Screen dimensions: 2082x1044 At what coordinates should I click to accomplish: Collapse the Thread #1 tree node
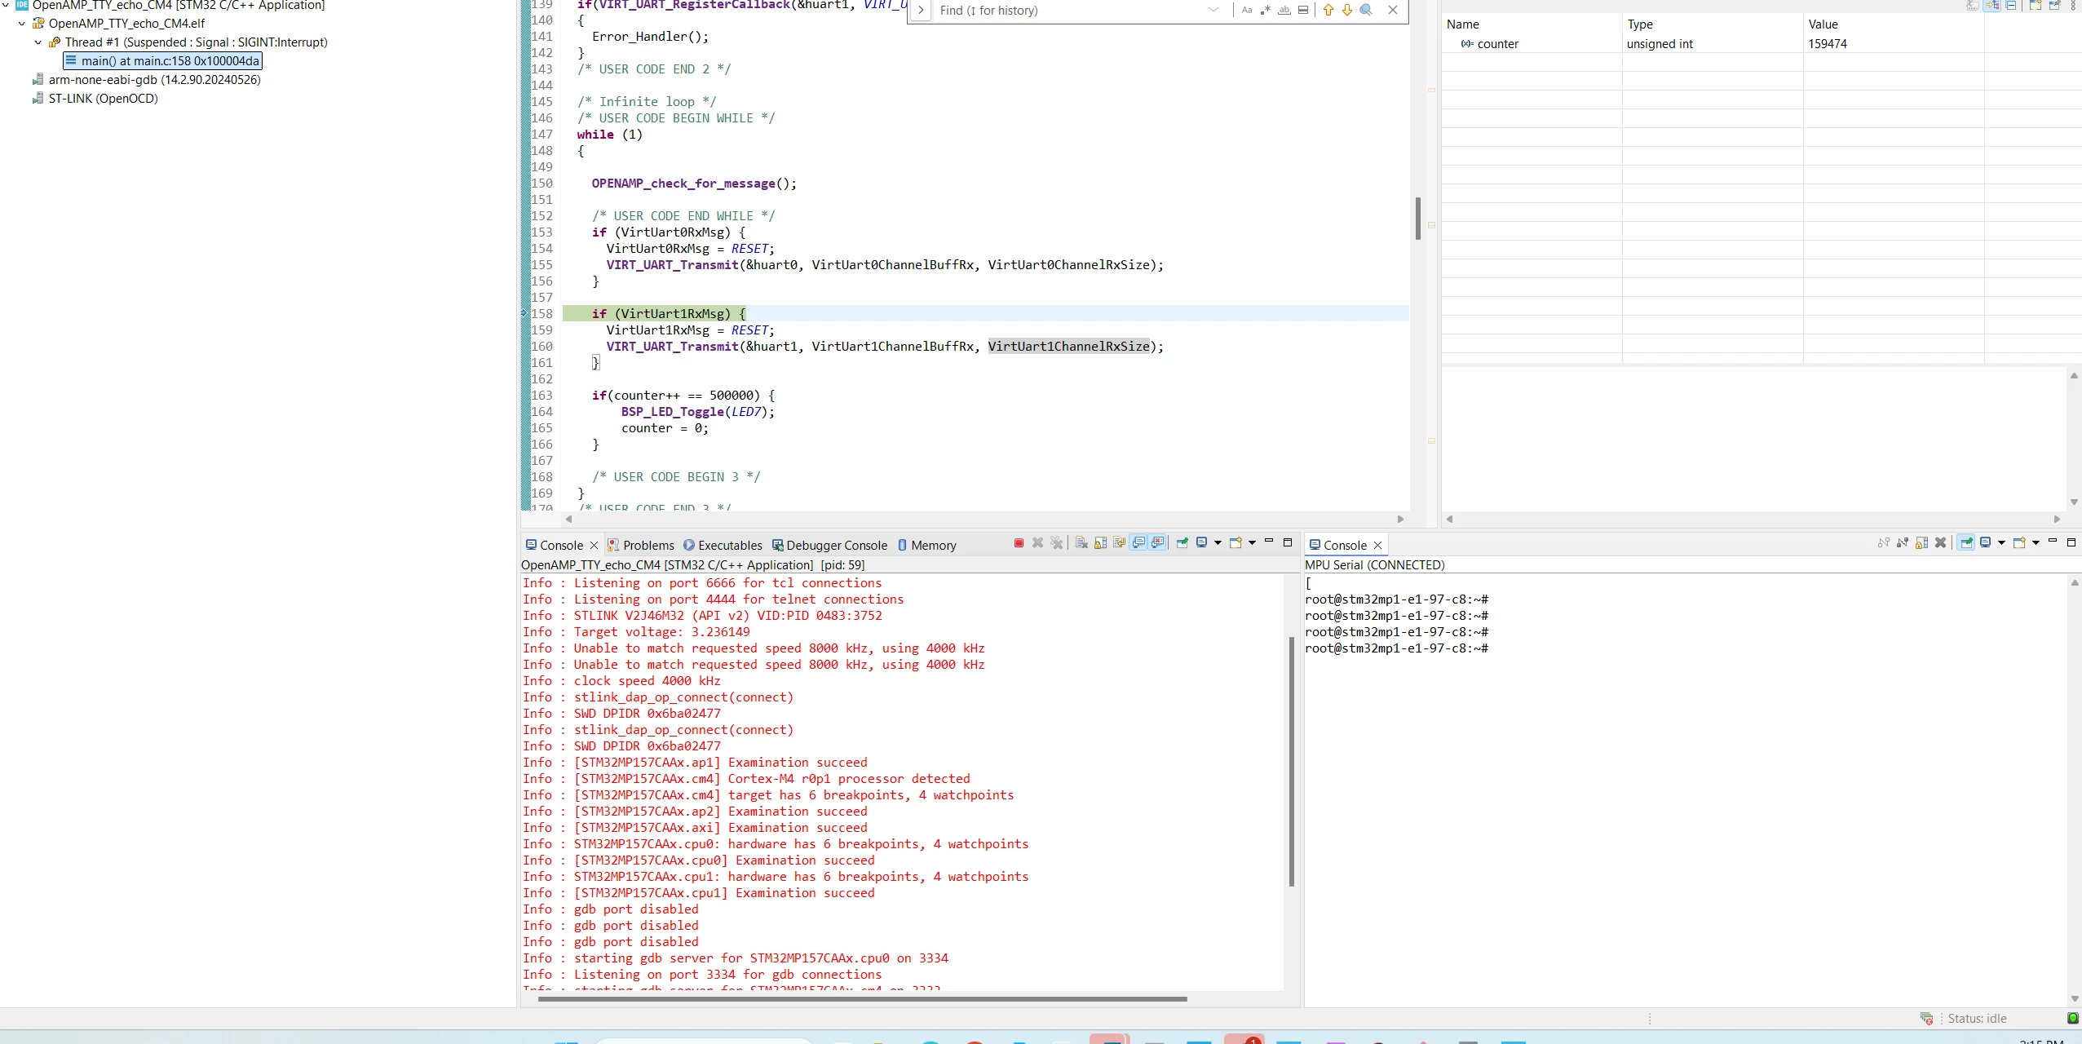pos(38,42)
